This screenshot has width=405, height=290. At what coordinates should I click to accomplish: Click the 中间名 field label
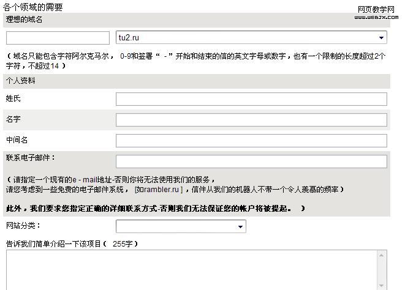pos(17,140)
